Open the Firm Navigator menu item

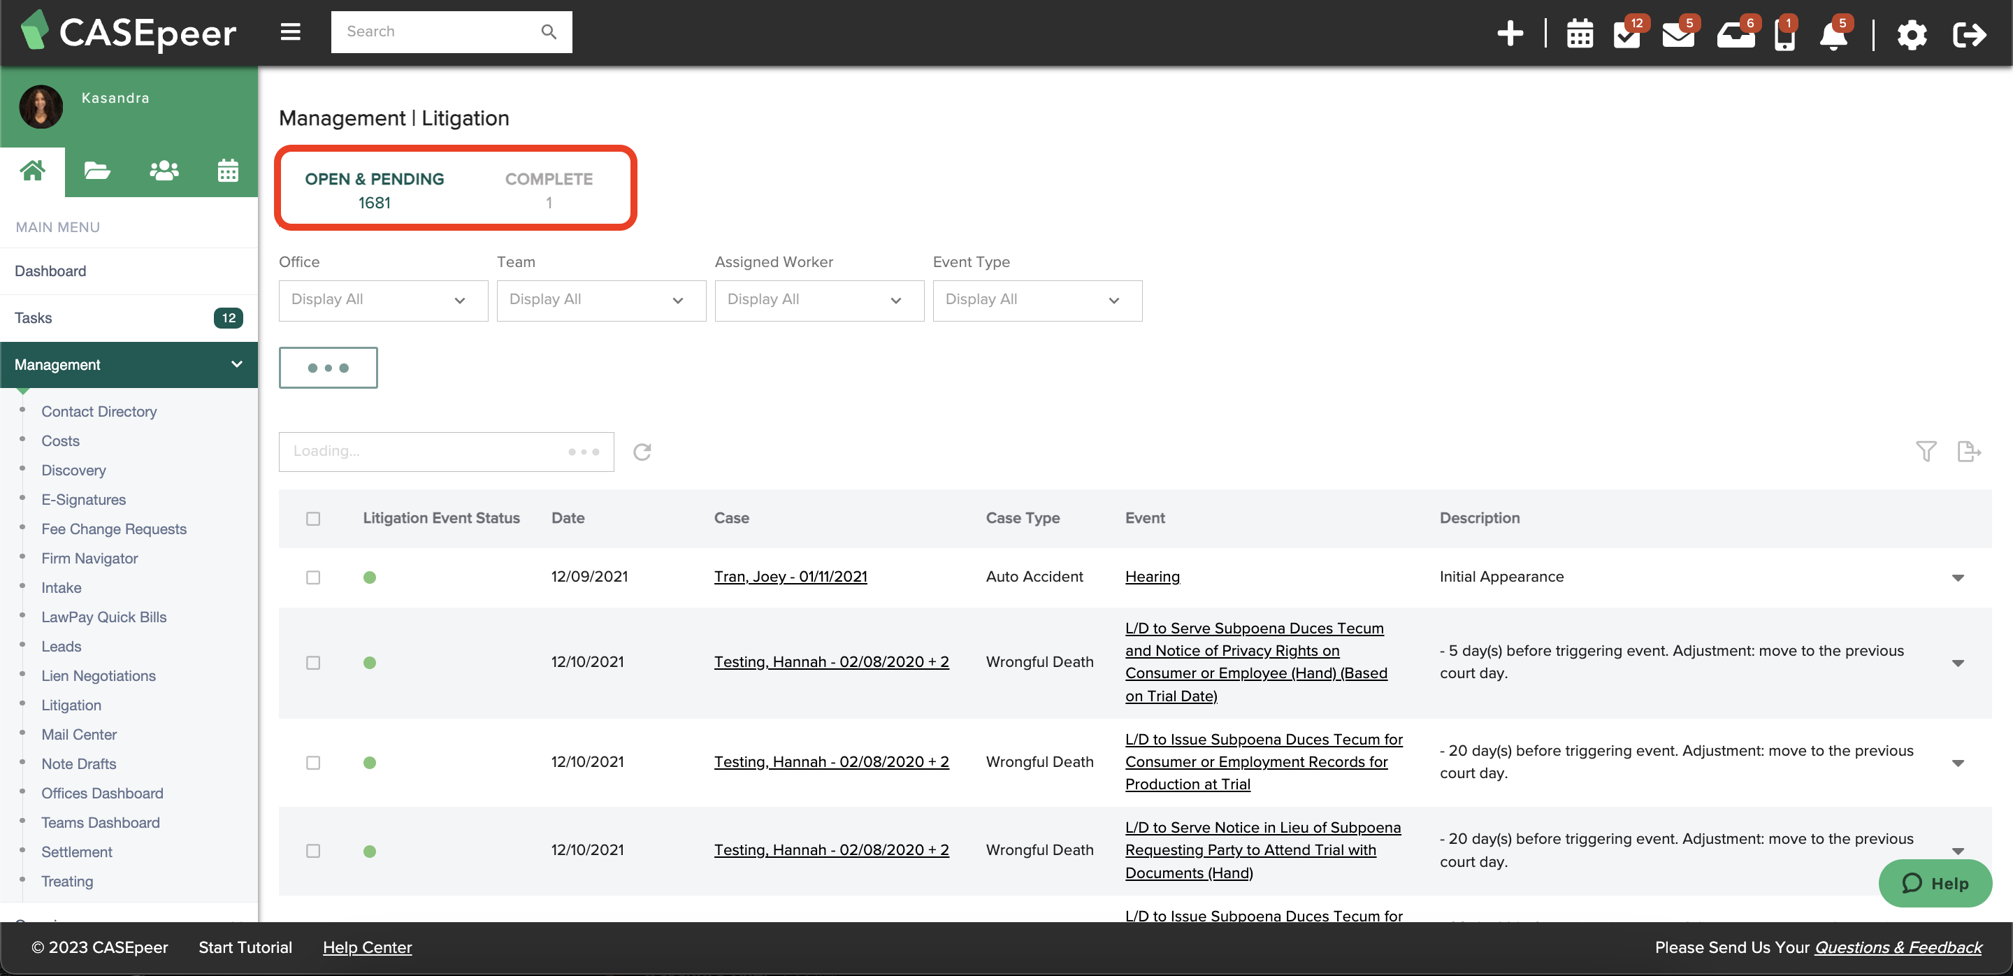(x=89, y=559)
